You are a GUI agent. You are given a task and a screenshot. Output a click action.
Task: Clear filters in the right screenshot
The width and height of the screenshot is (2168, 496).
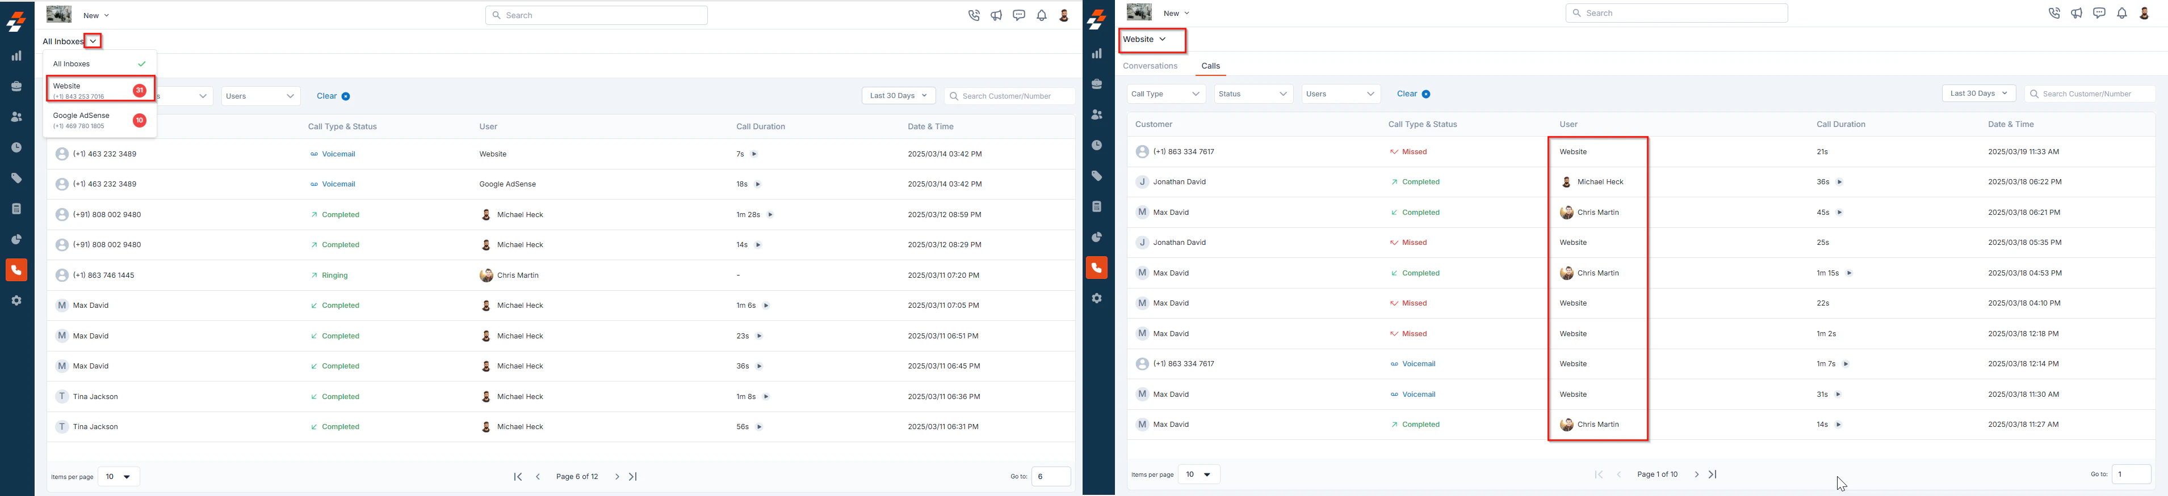[x=1414, y=94]
